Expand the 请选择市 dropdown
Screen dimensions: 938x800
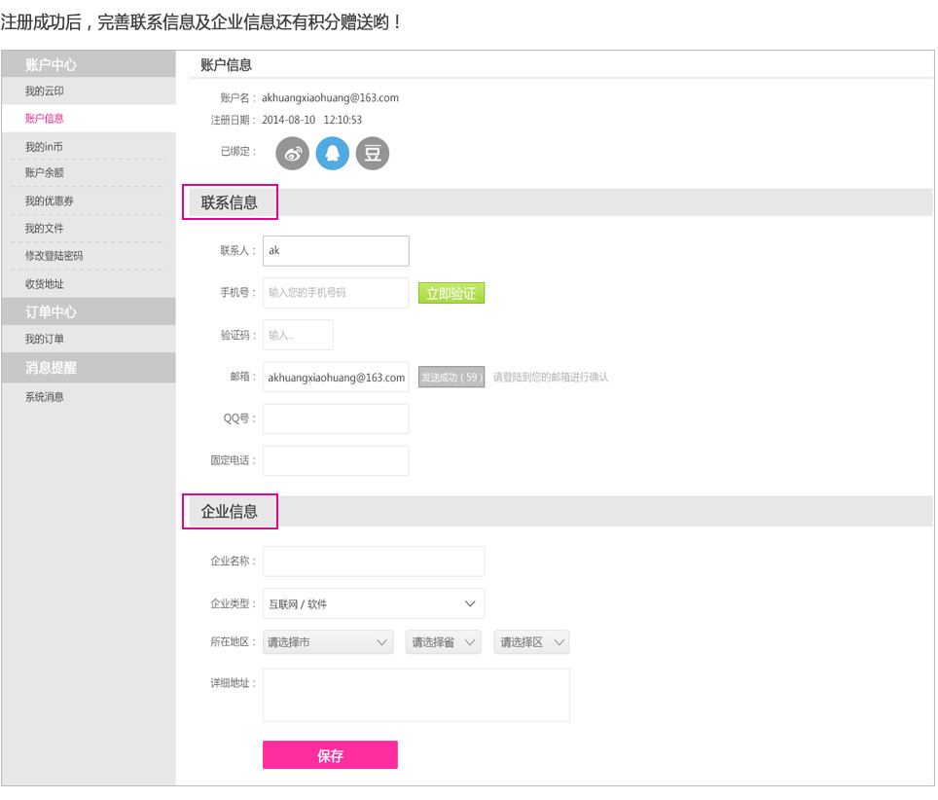coord(327,642)
